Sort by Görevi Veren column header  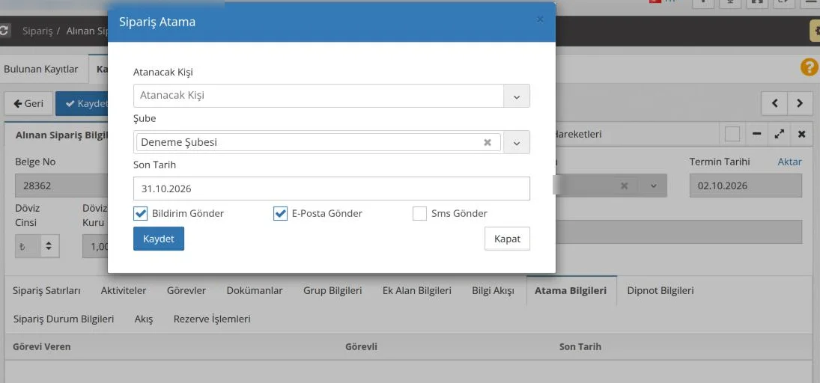(41, 346)
